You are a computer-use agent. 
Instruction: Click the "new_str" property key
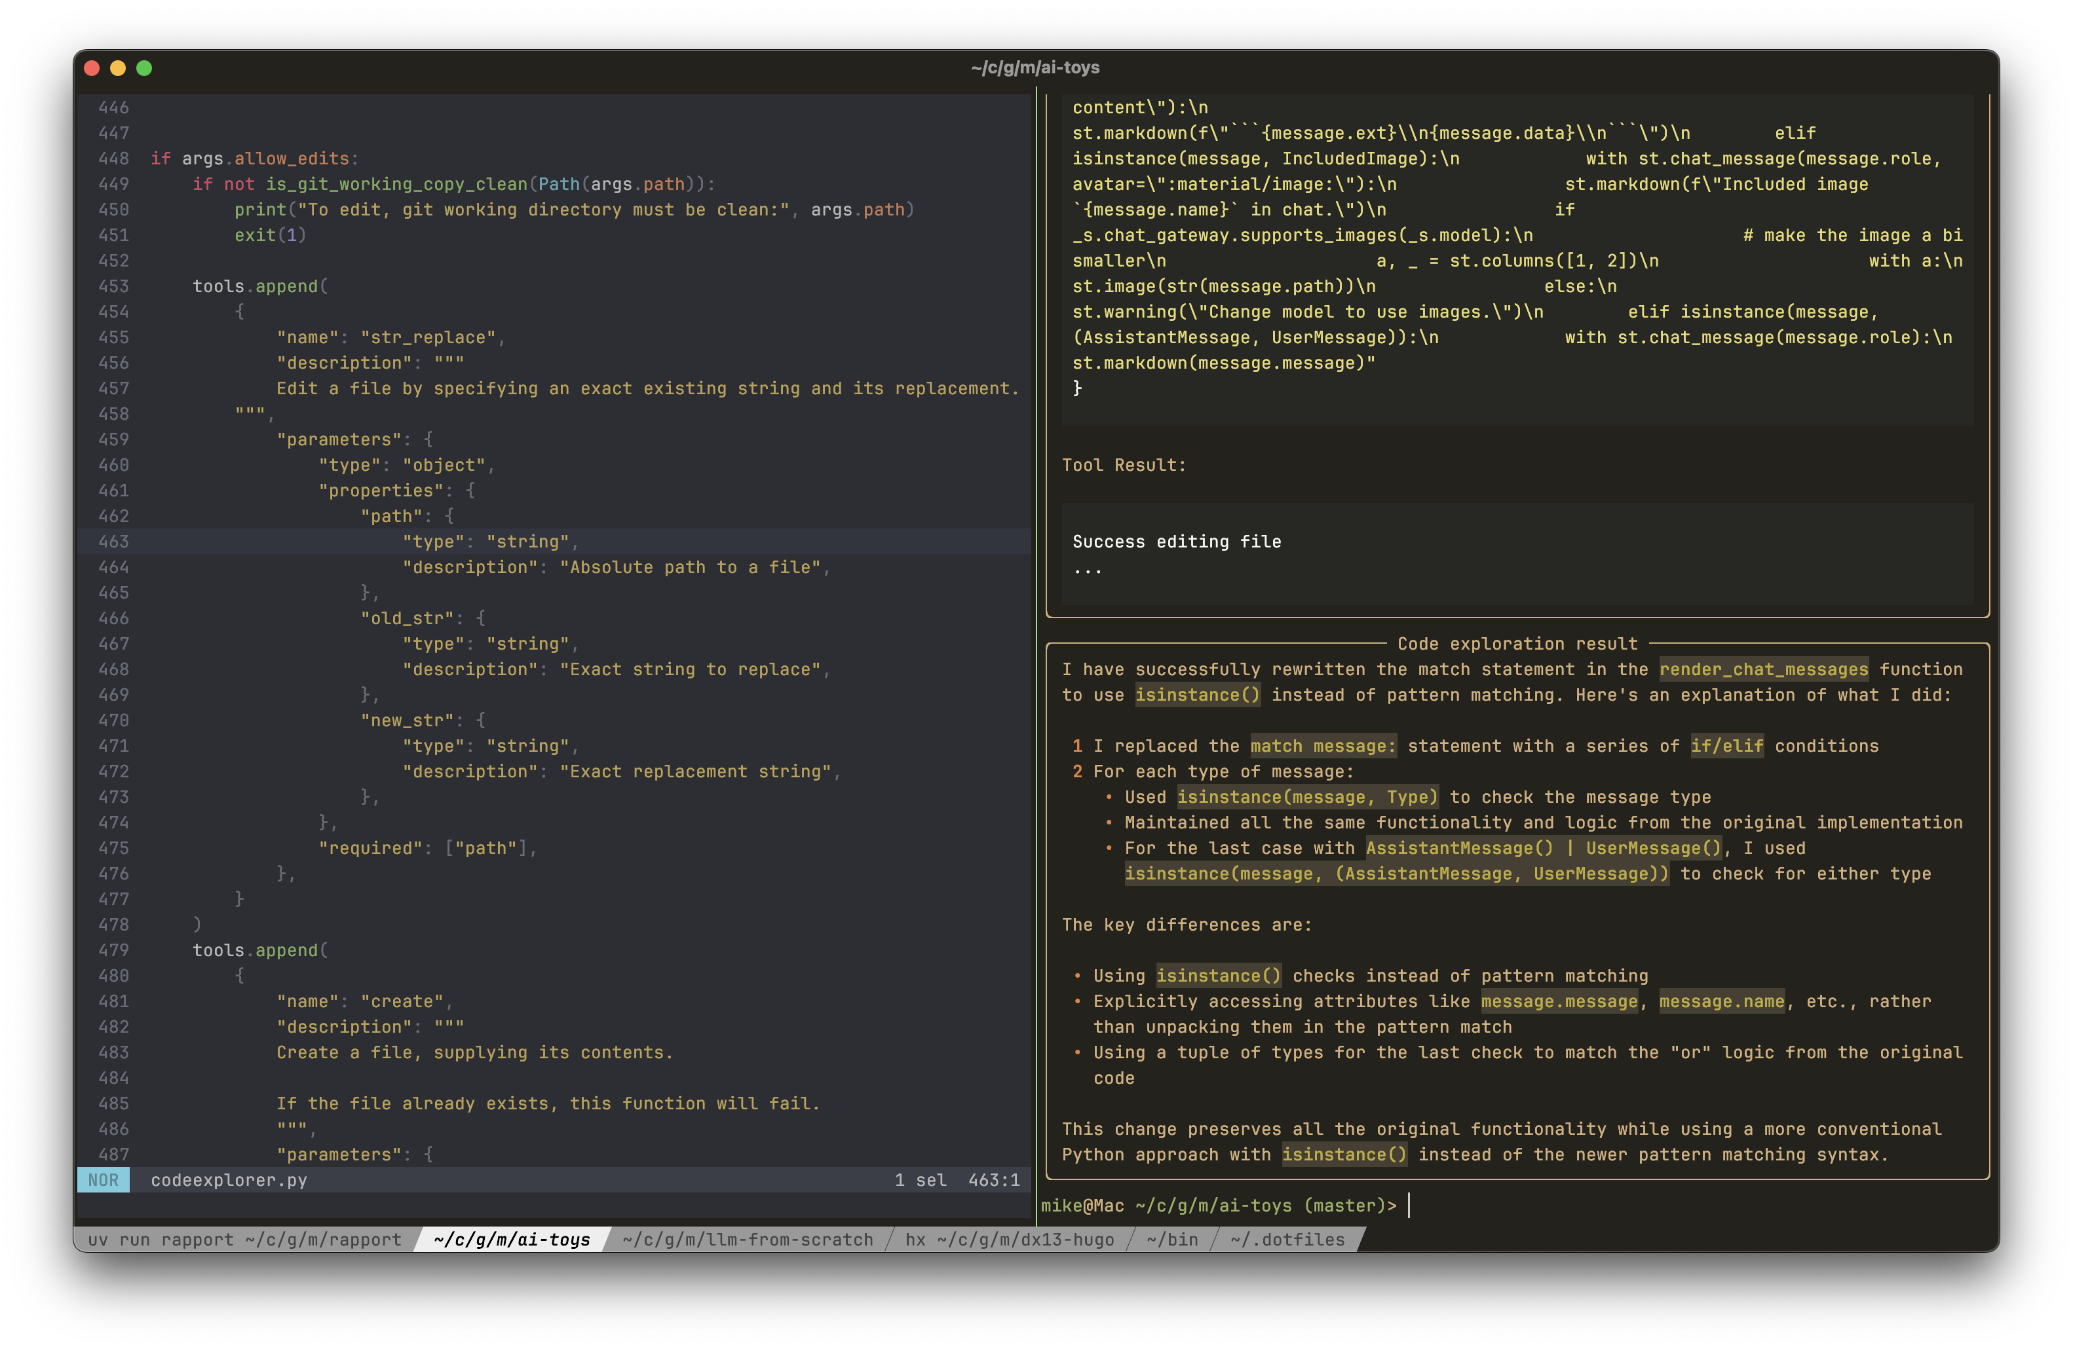[x=407, y=720]
